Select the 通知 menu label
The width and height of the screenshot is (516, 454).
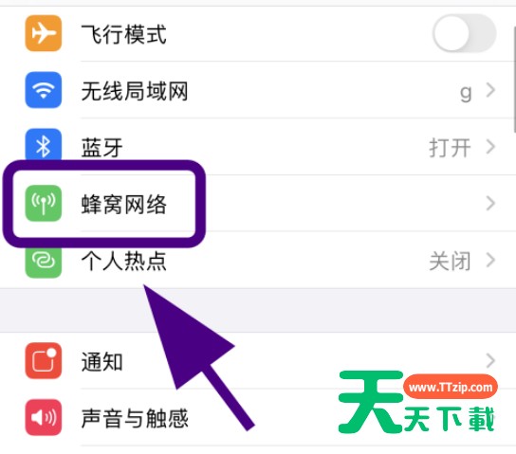(102, 362)
